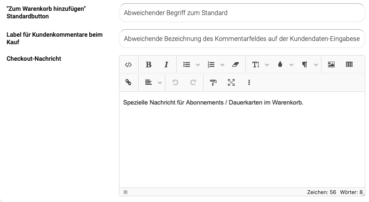Open the paragraph format menu
The width and height of the screenshot is (369, 202).
[305, 65]
